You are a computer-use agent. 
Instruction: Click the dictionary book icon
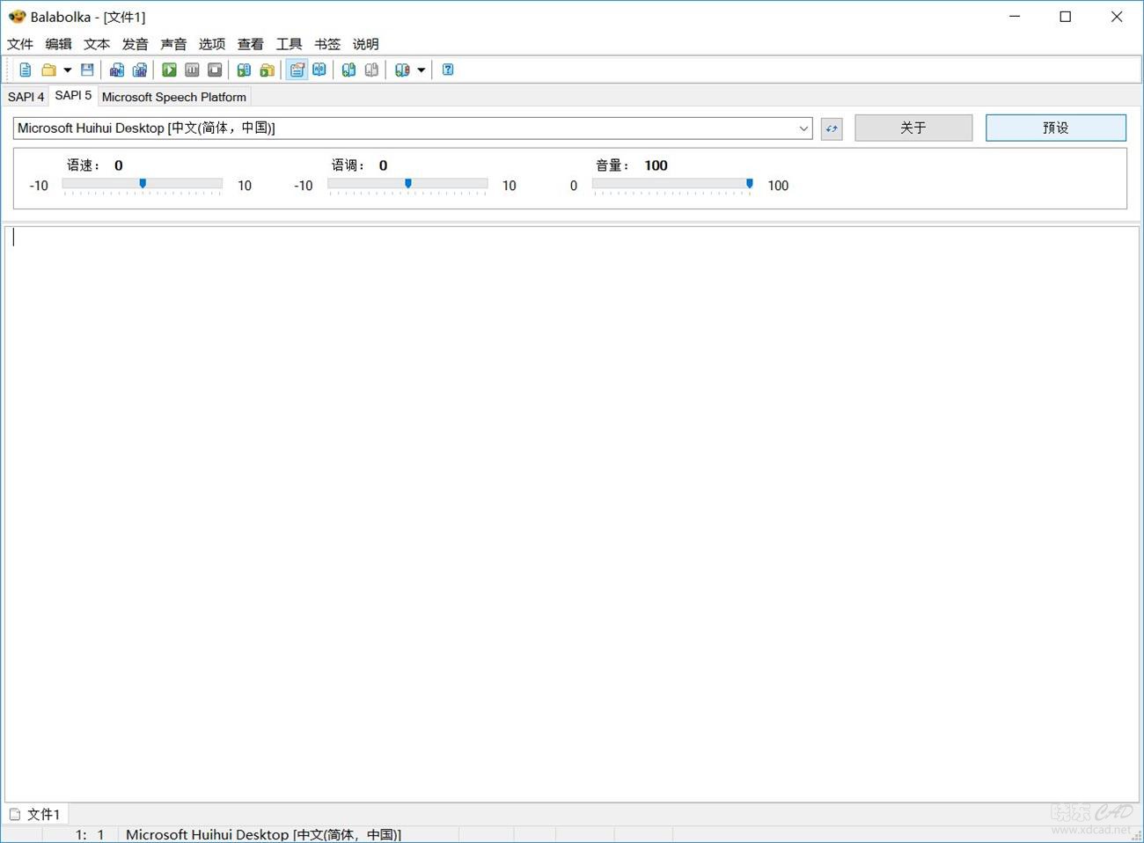(319, 70)
